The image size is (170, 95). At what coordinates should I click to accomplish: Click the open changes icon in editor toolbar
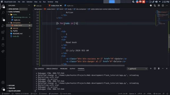point(155,6)
